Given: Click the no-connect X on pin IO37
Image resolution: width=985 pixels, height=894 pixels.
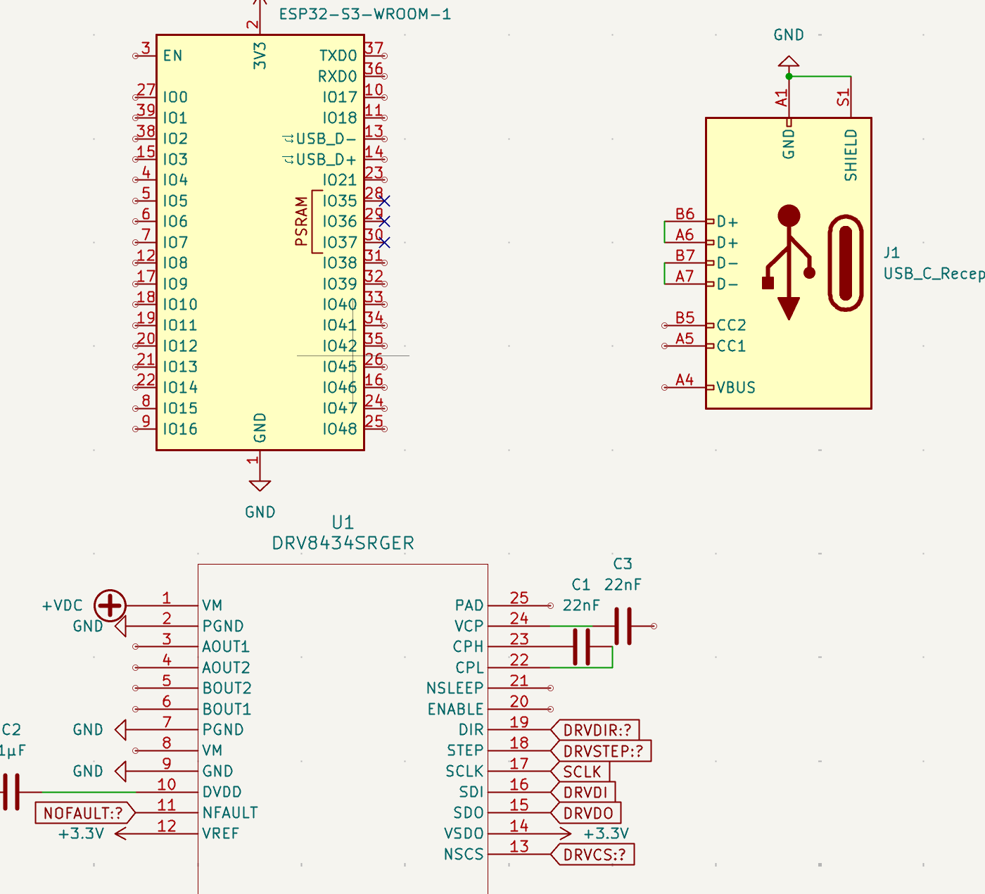Looking at the screenshot, I should (x=383, y=242).
